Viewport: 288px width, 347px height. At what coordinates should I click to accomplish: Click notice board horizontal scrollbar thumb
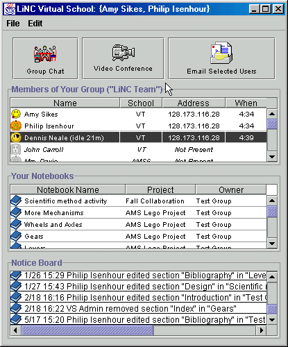(x=87, y=330)
